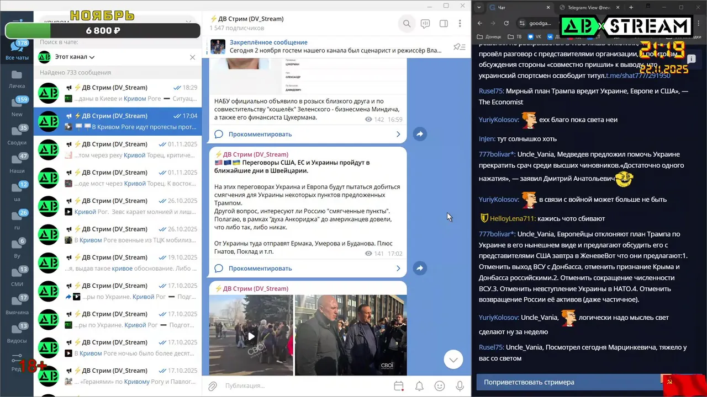Open the New folder with 159 unread
Viewport: 707px width, 397px height.
click(x=17, y=108)
